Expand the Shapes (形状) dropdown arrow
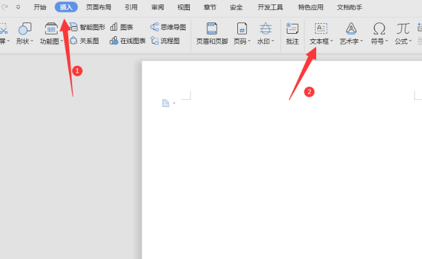The image size is (422, 259). coord(32,41)
